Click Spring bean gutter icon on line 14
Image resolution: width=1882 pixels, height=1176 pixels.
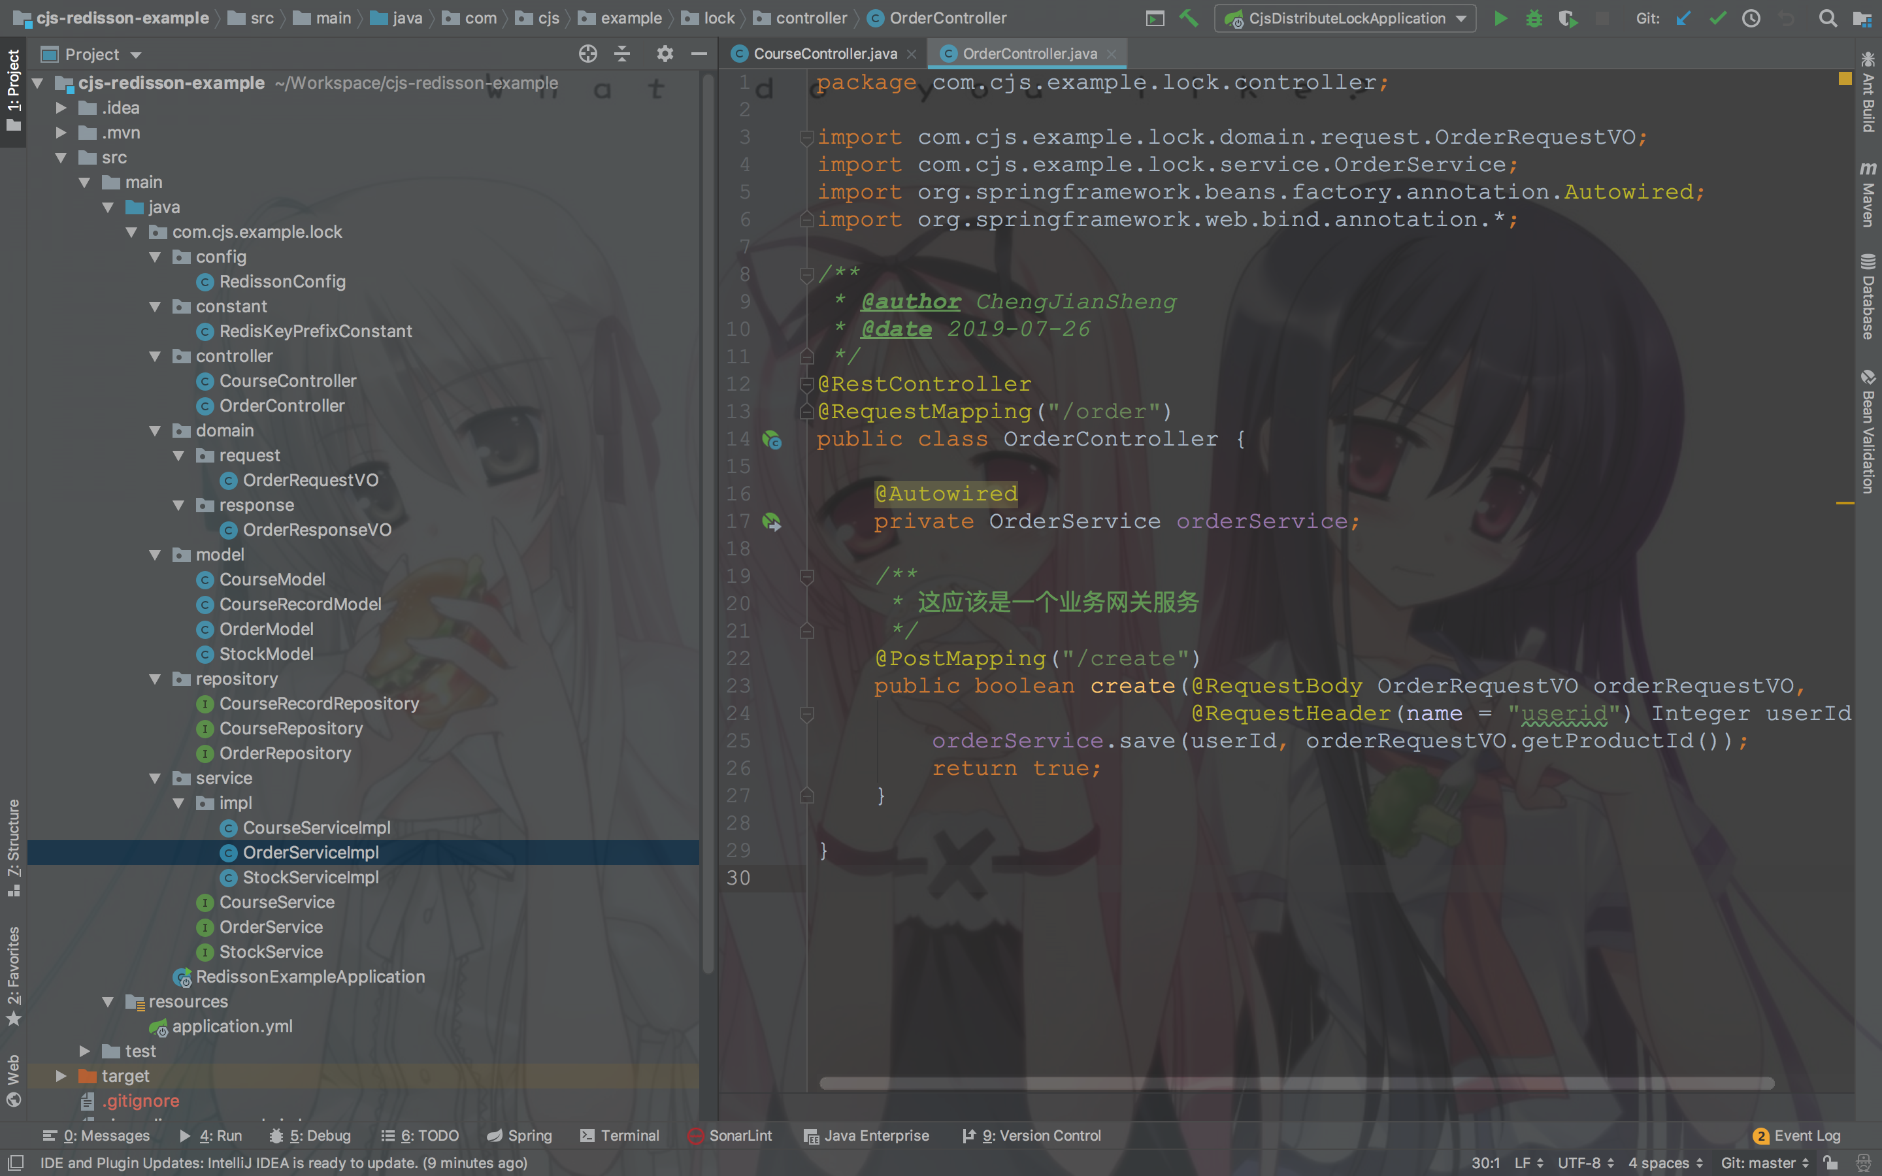(x=772, y=440)
